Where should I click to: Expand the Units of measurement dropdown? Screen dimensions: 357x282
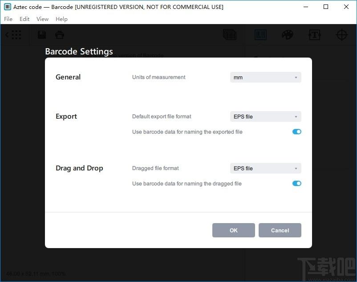click(x=265, y=77)
